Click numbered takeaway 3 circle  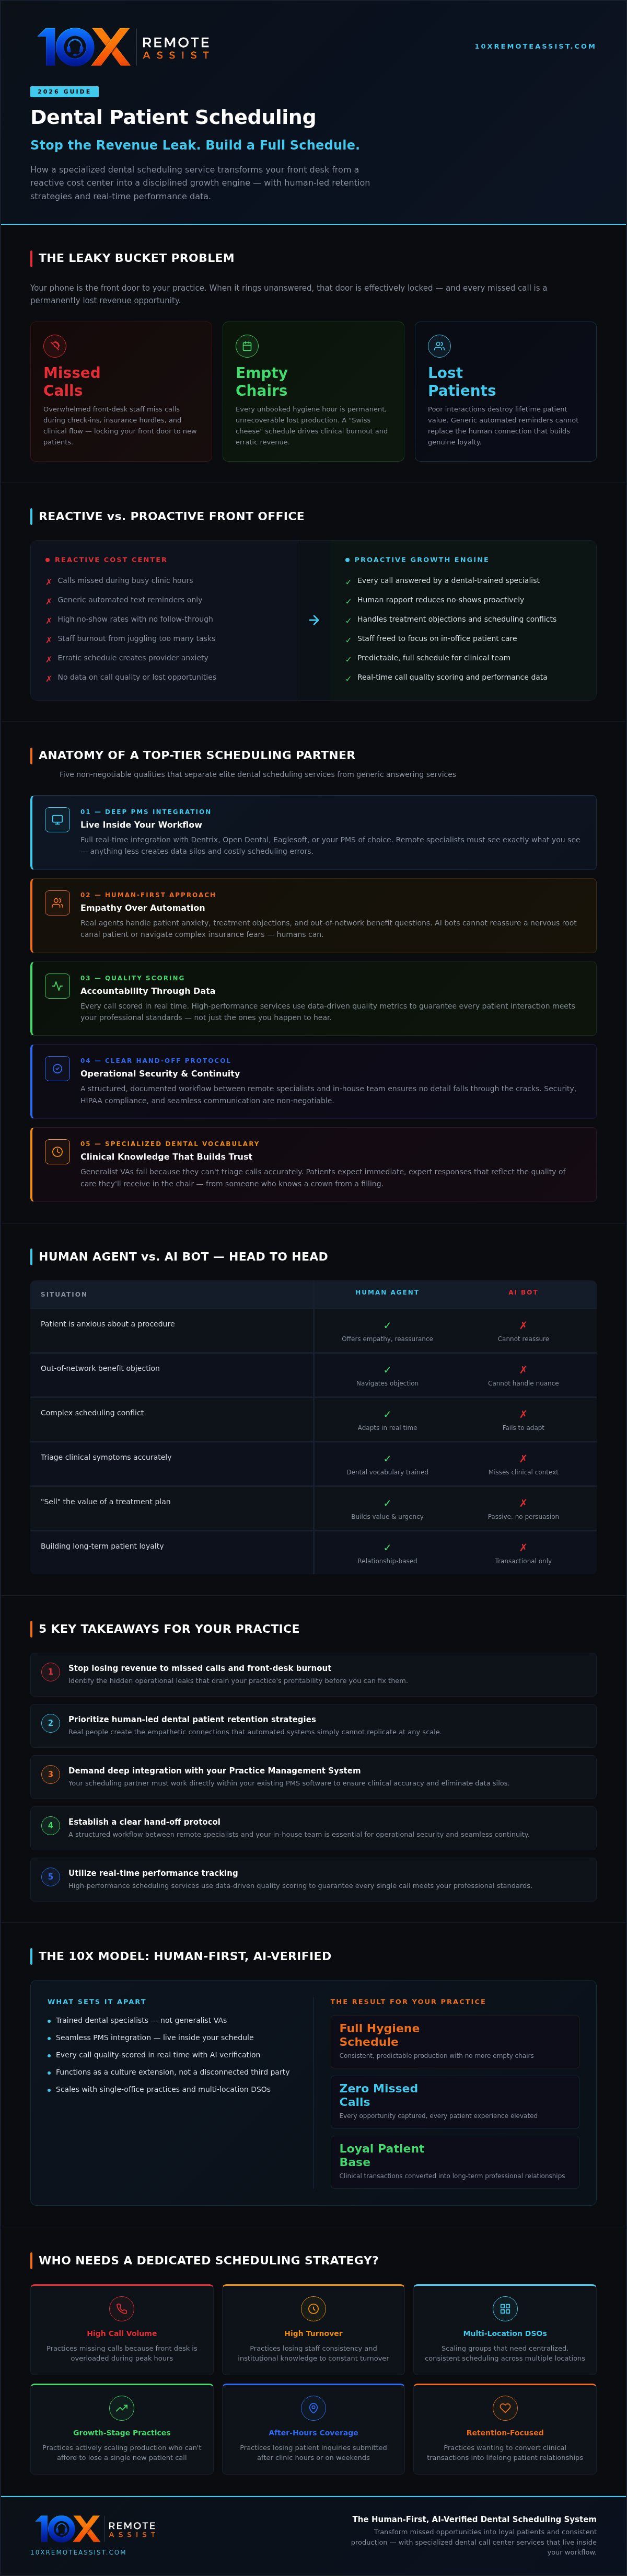pos(51,1774)
